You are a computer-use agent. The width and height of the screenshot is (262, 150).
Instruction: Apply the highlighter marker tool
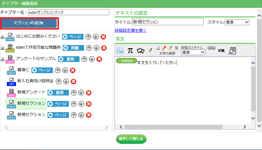point(170,48)
